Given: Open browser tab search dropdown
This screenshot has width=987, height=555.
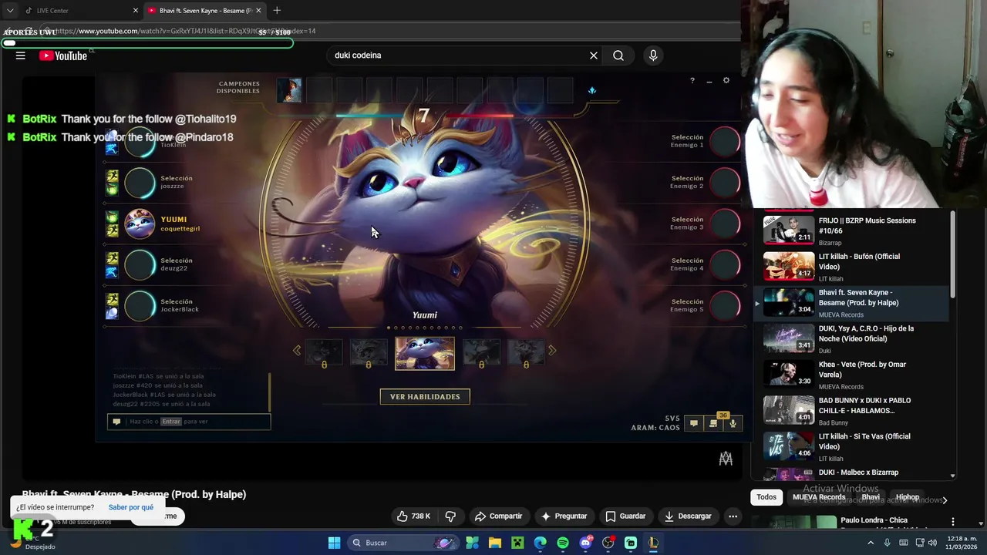Looking at the screenshot, I should click(10, 11).
